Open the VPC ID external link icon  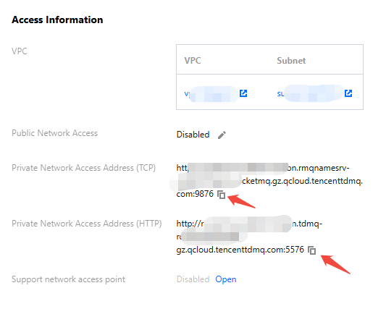point(243,93)
